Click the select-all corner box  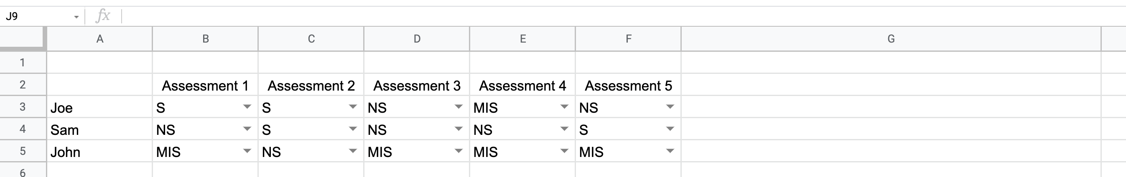[23, 38]
